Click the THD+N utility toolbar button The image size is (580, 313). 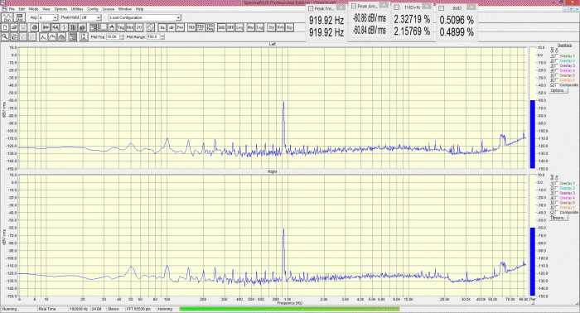click(x=201, y=27)
